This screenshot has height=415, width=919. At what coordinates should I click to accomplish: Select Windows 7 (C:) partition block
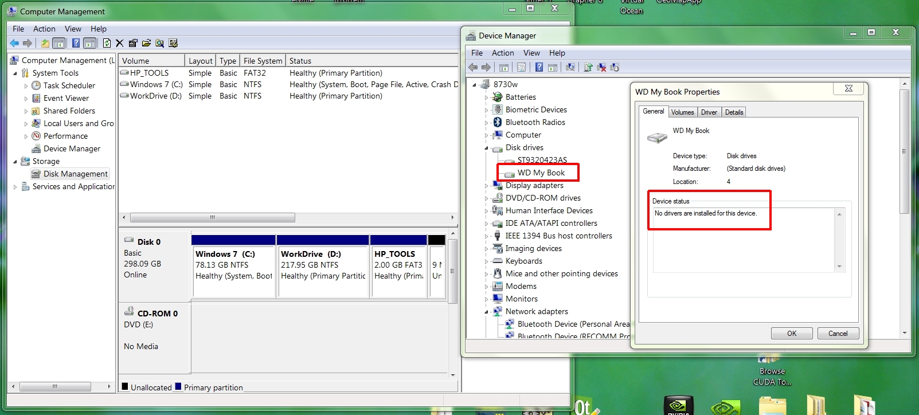[234, 267]
